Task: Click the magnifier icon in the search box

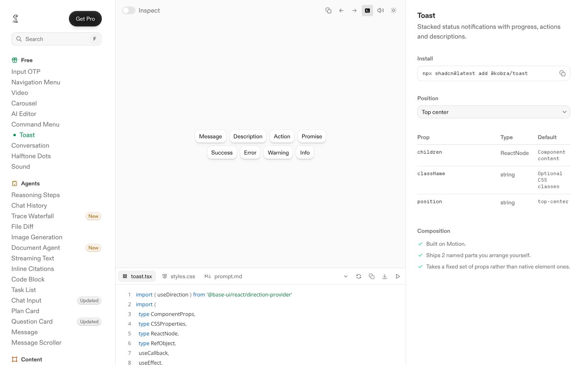Action: point(19,39)
